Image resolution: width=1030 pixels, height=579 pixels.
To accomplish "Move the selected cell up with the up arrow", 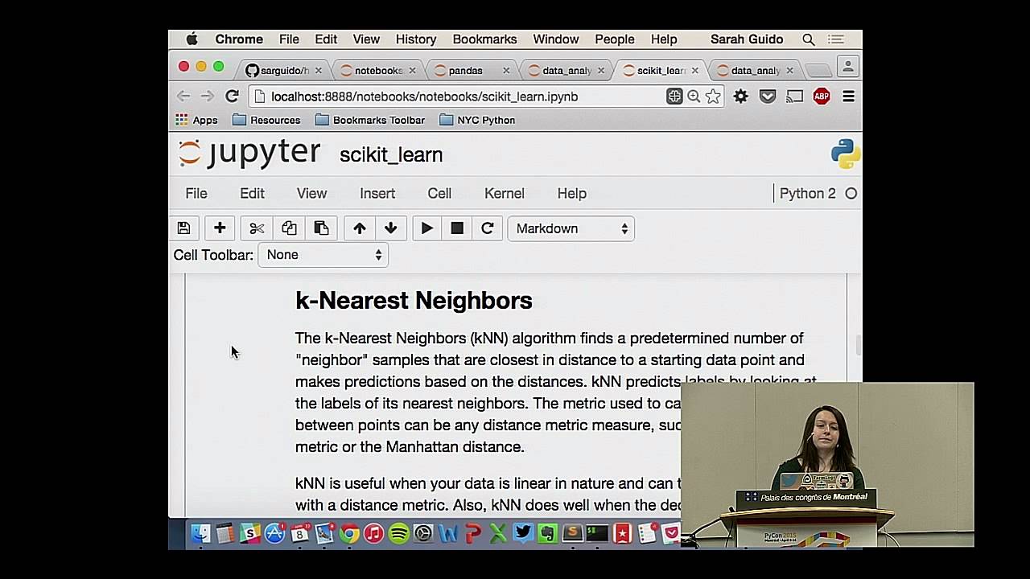I will coord(360,228).
